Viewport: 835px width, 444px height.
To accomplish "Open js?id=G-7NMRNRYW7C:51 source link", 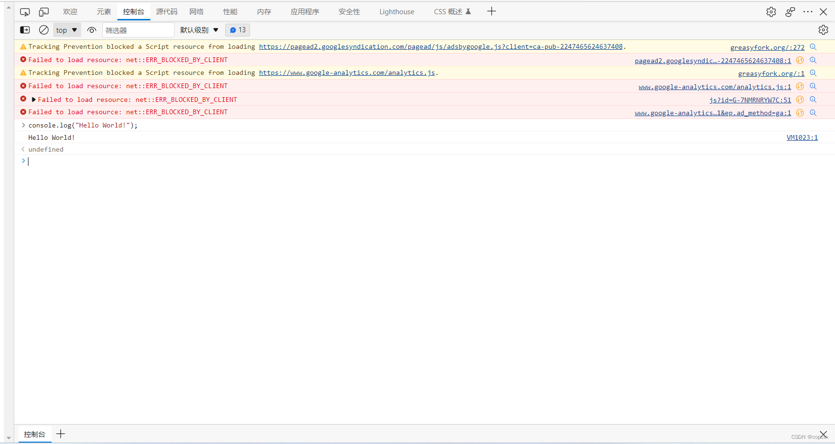I will (x=750, y=100).
